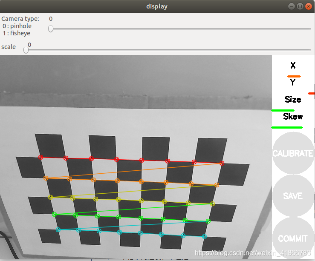
Task: Click the scale slider track's middle
Action: click(168, 50)
